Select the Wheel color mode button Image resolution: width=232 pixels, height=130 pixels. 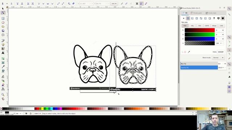pyautogui.click(x=214, y=26)
